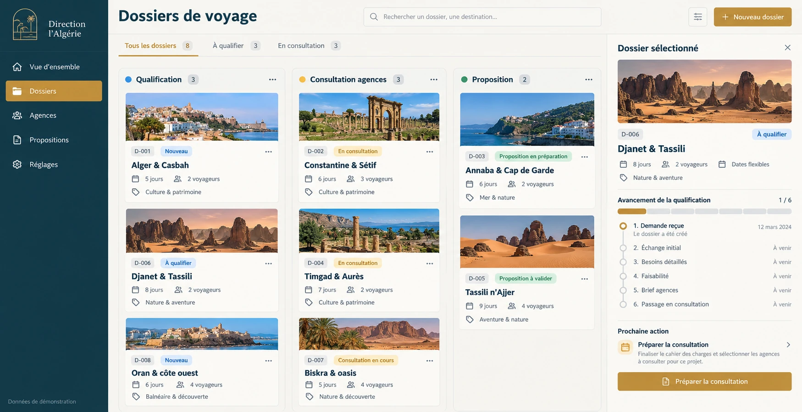Viewport: 802px width, 412px height.
Task: Close the Dossier sélectionné panel
Action: pos(787,48)
